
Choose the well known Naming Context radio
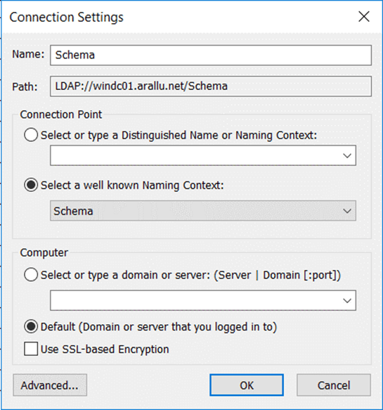(x=31, y=185)
